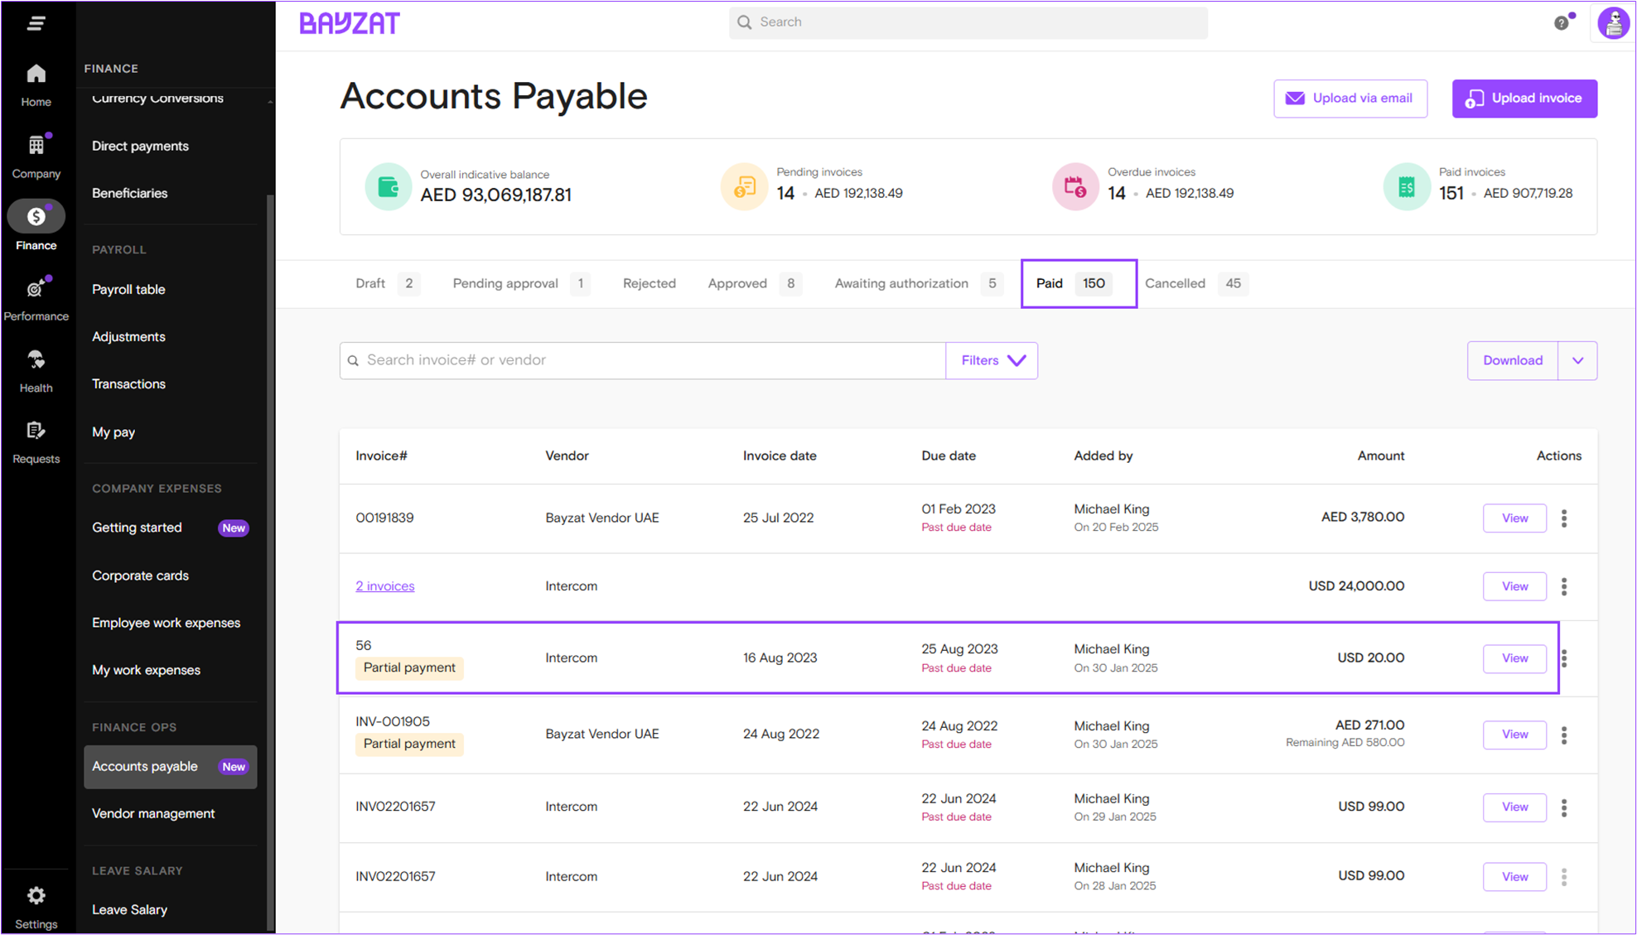Click the pending invoices icon
Viewport: 1637px width, 935px height.
744,187
